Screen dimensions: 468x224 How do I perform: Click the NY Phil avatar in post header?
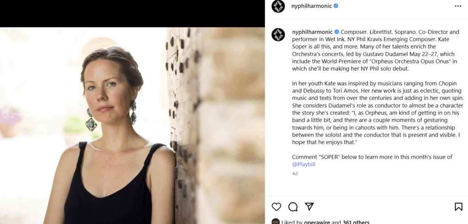pyautogui.click(x=278, y=6)
